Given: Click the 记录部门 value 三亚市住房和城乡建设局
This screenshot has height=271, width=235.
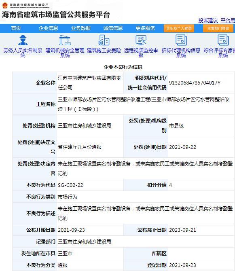Looking at the screenshot, I should tap(85, 242).
